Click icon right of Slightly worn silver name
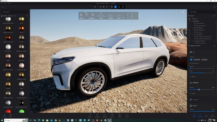The image size is (217, 122). [x=214, y=46]
